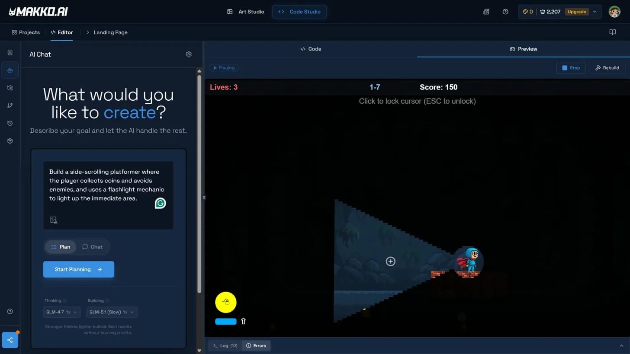This screenshot has height=354, width=630.
Task: Attach an image using the prompt image icon
Action: (x=54, y=220)
